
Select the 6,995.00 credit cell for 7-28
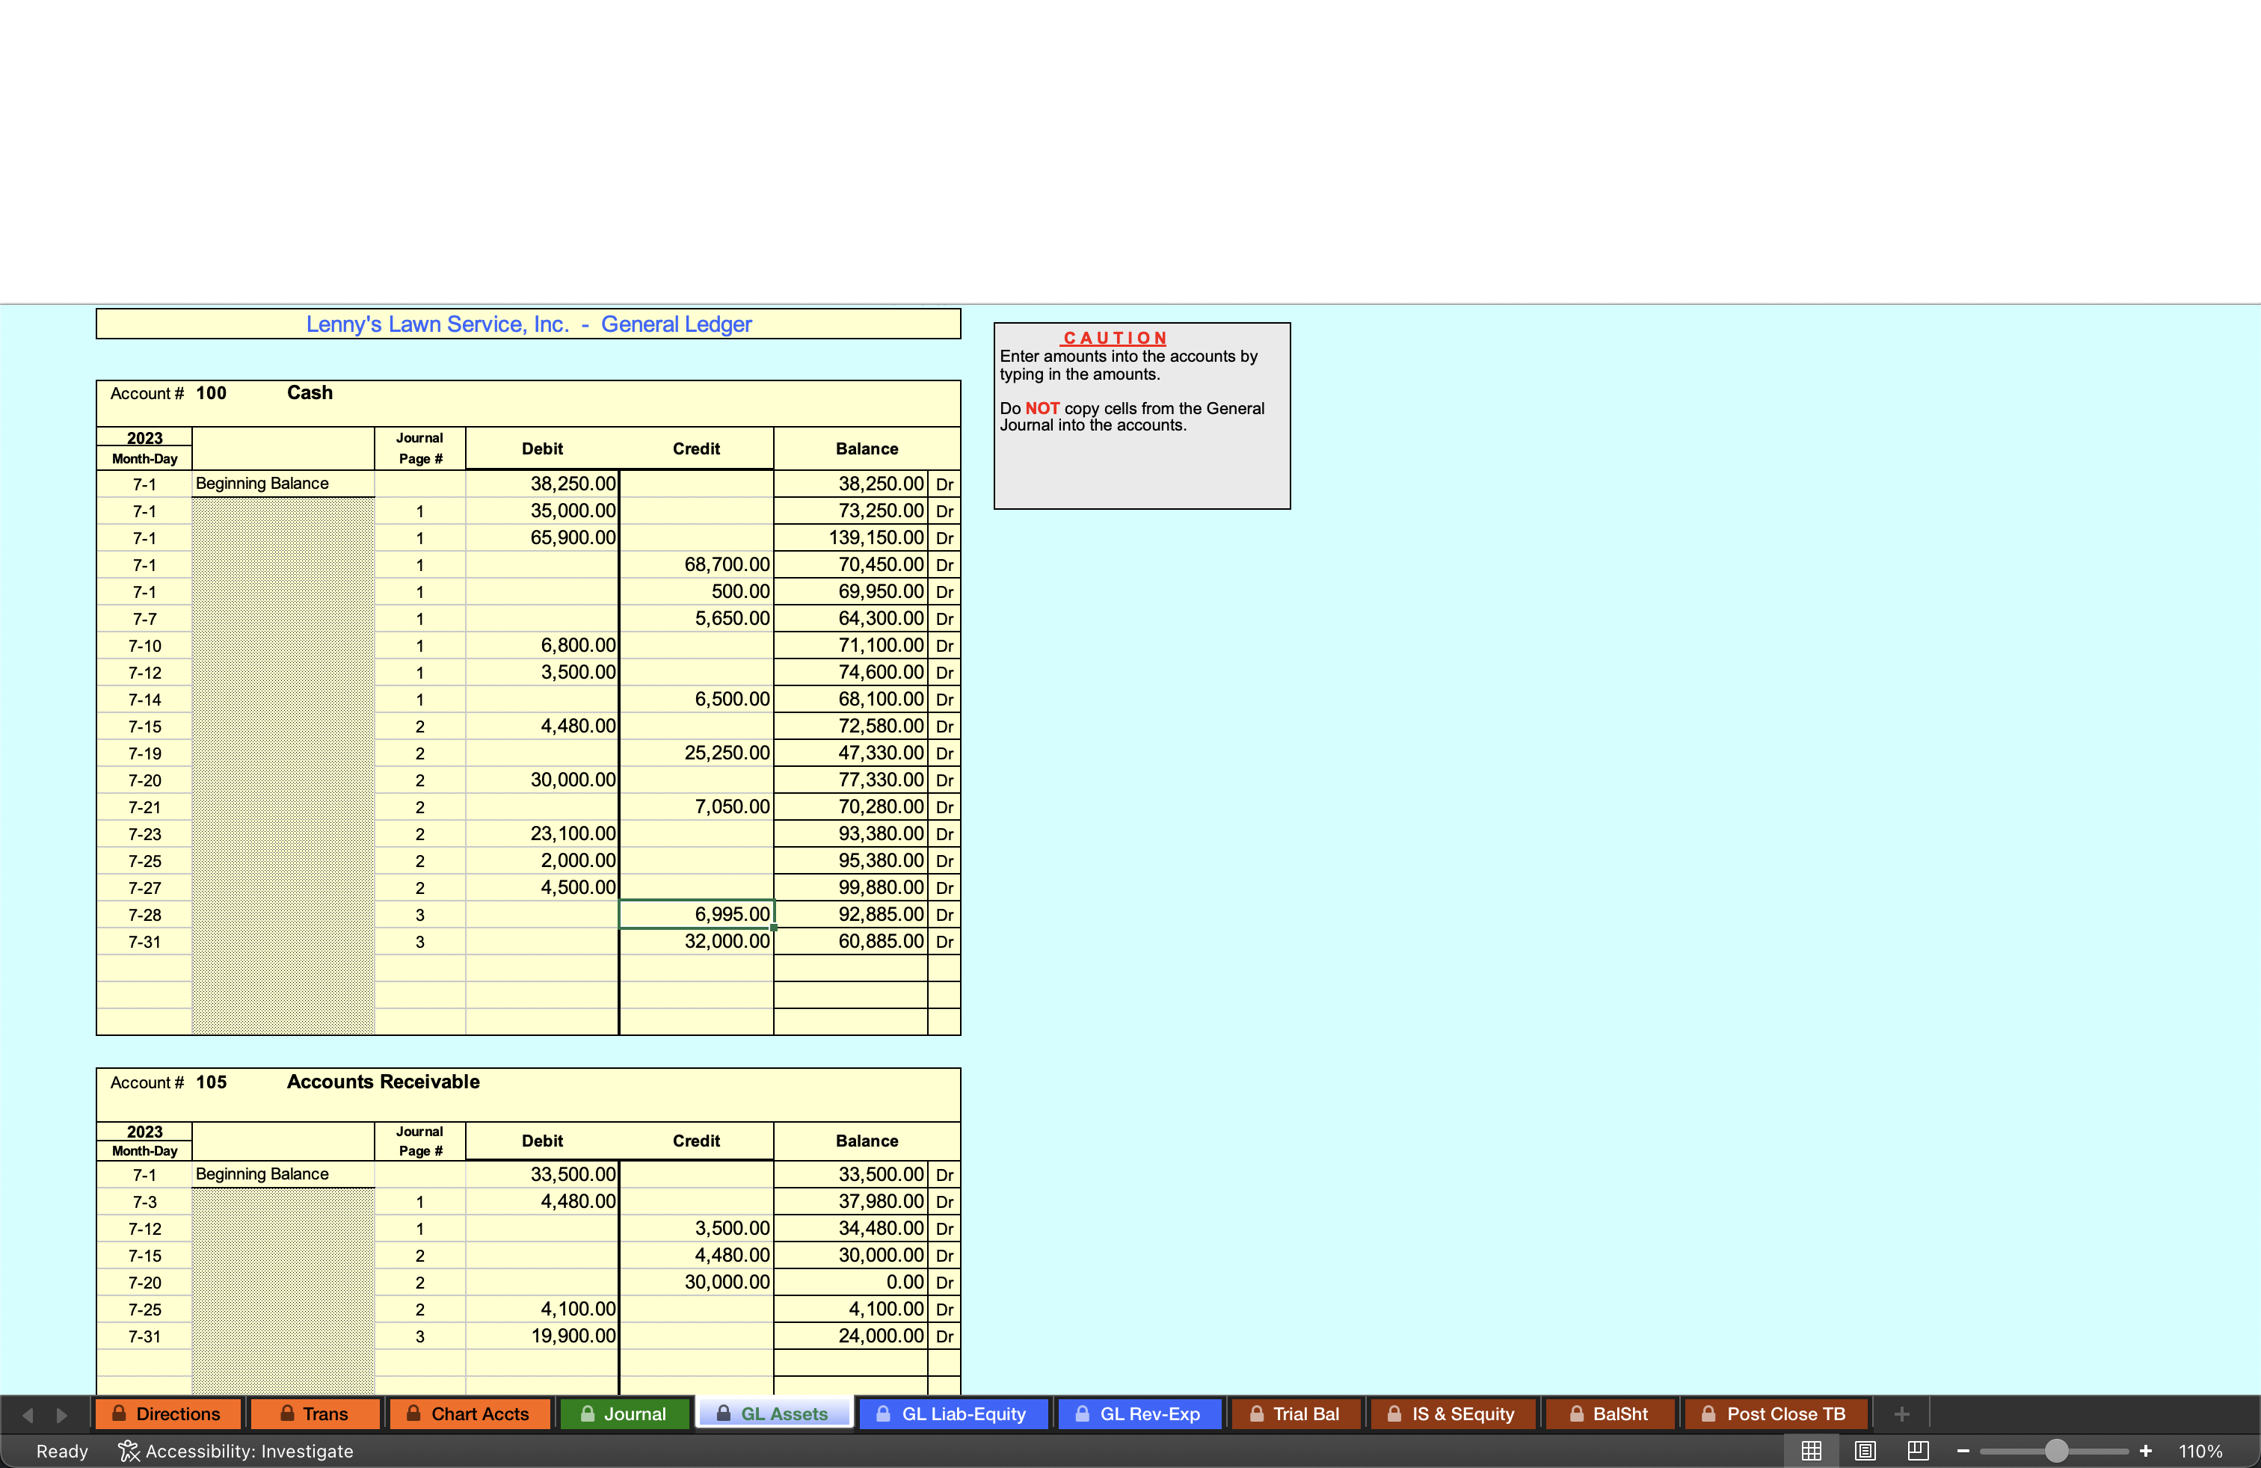click(696, 914)
